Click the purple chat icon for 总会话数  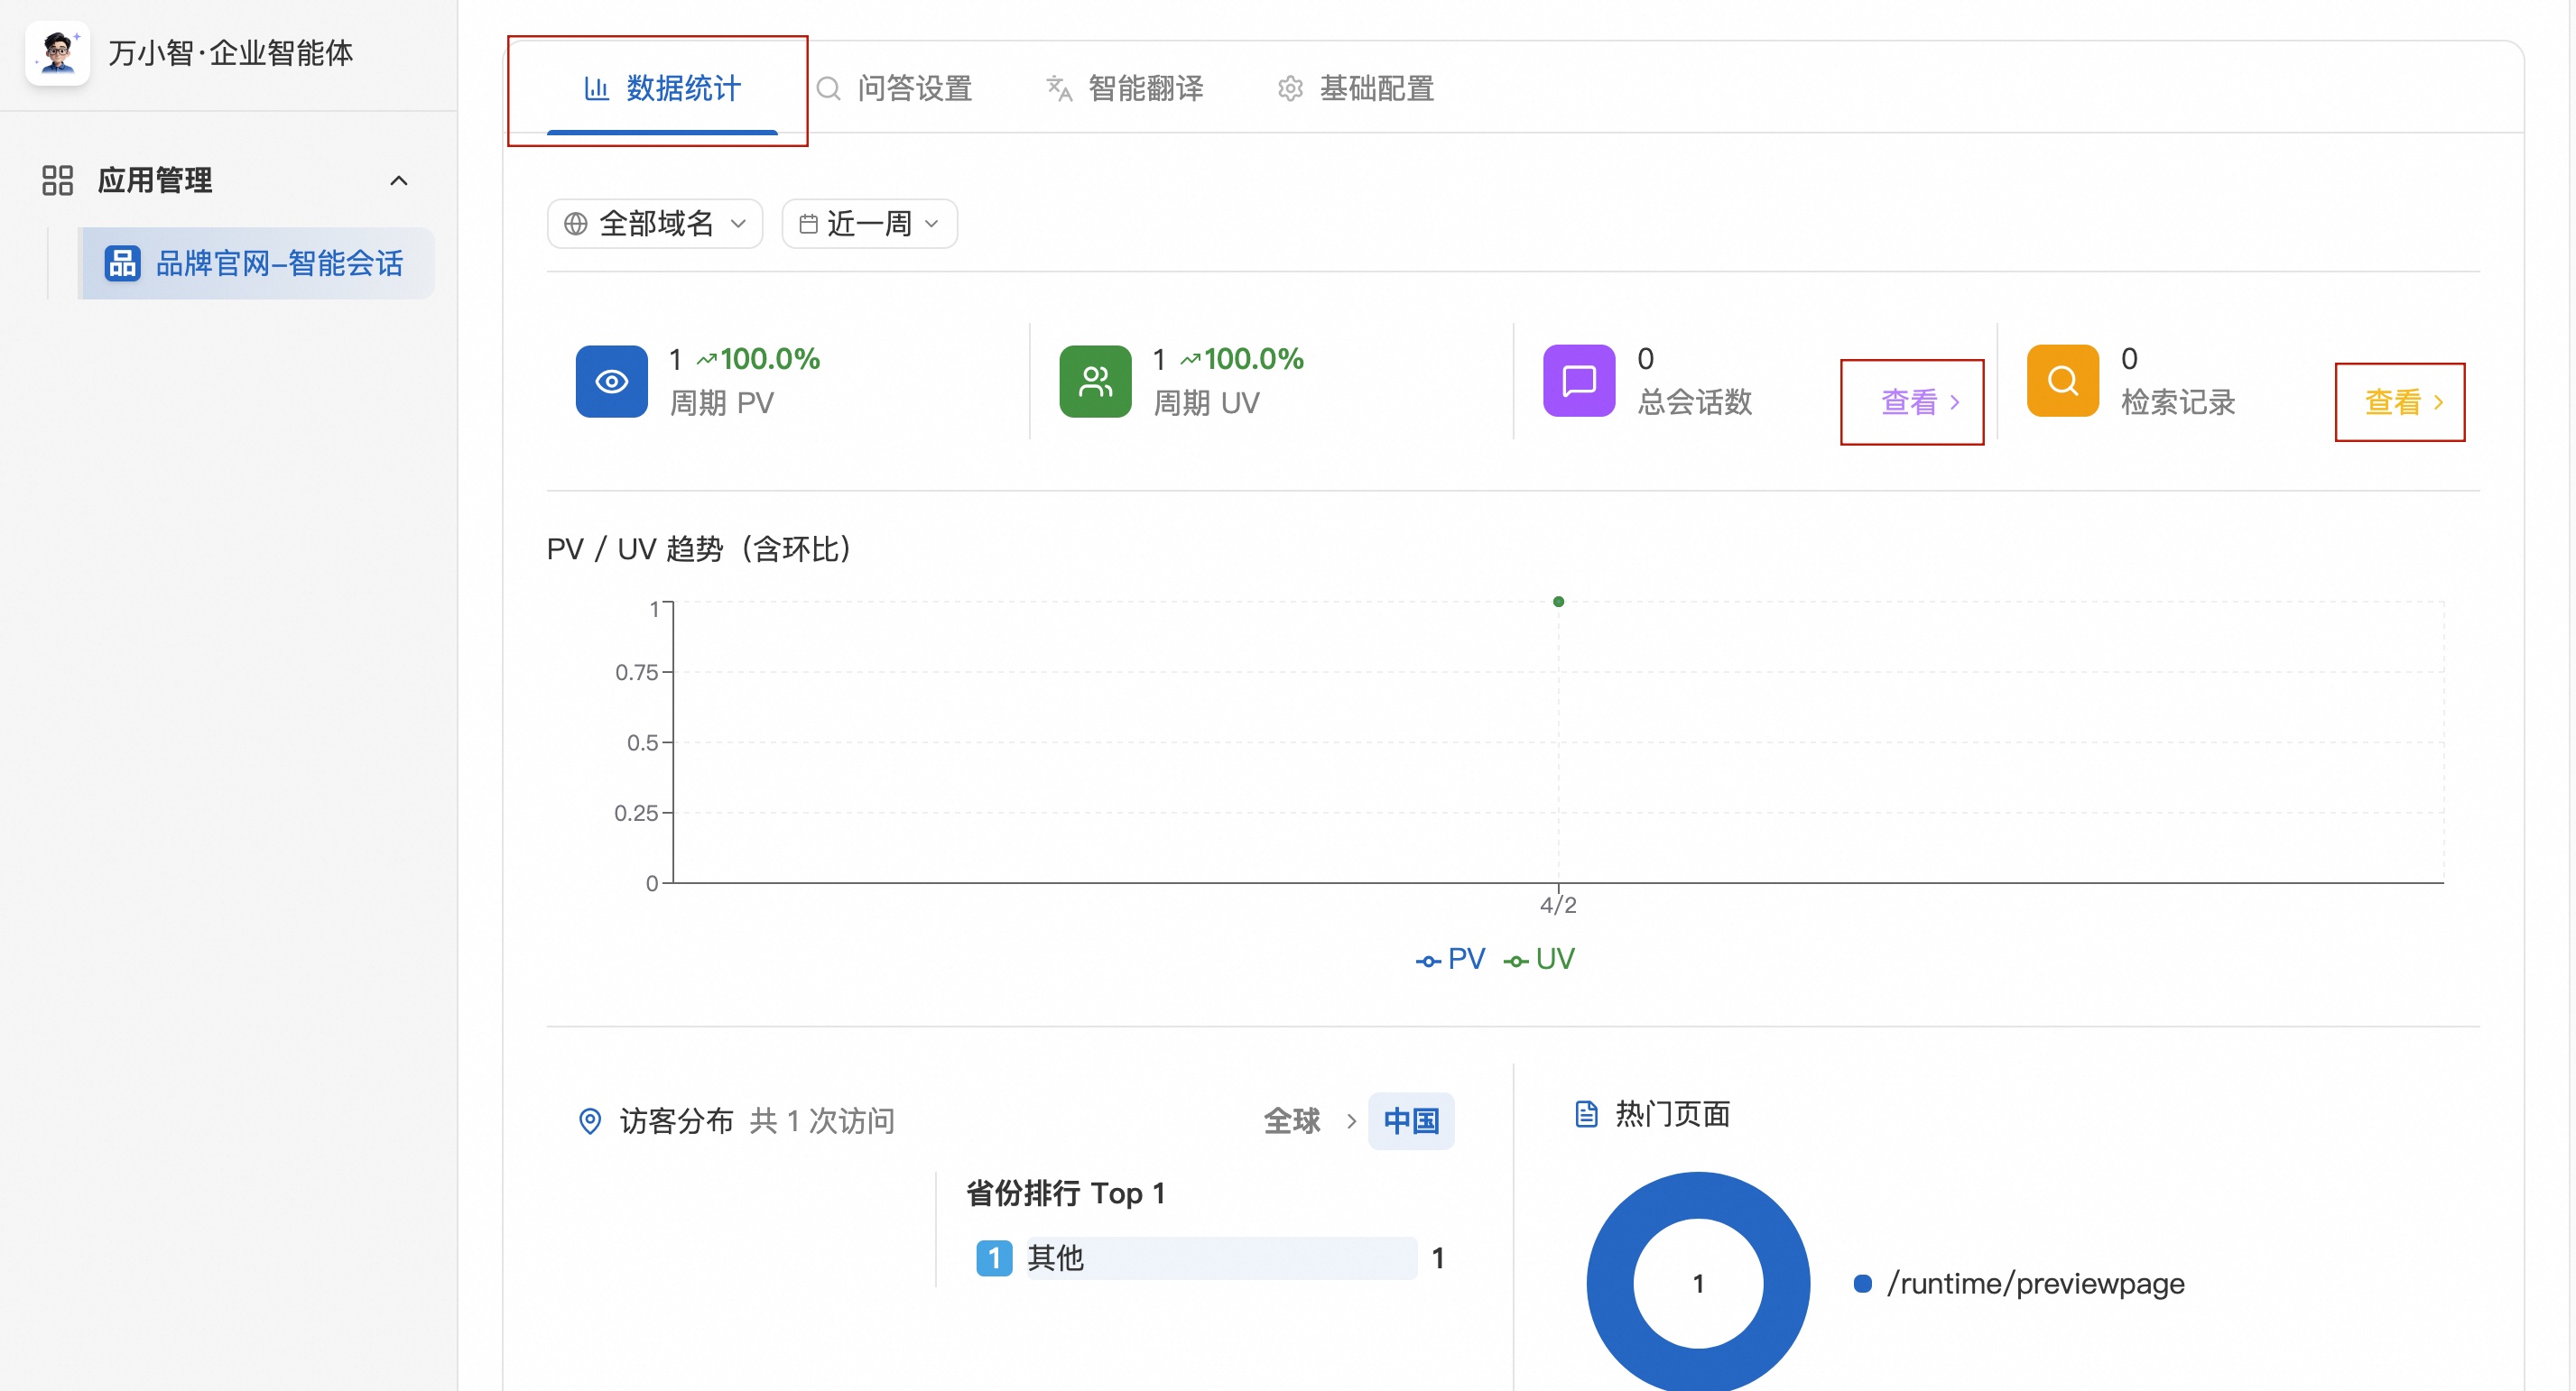click(x=1579, y=381)
